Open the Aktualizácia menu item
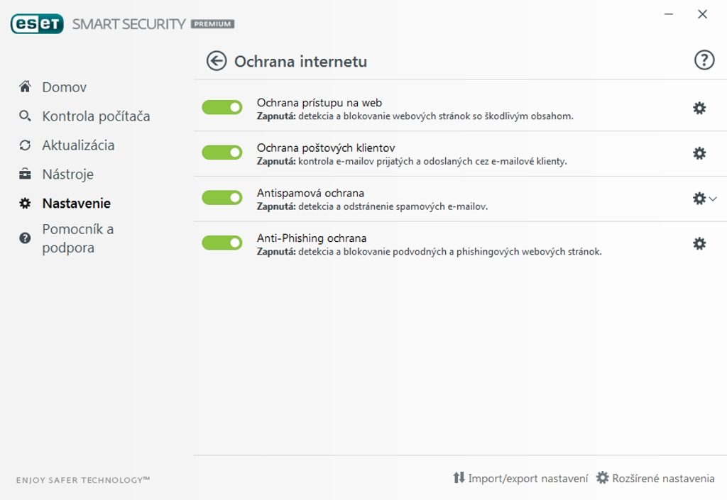This screenshot has height=500, width=727. [x=78, y=145]
